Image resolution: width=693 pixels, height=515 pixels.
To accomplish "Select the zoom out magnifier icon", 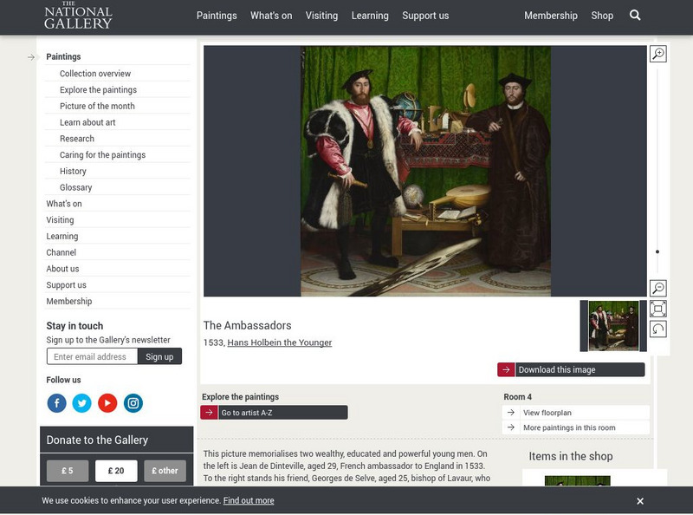I will [658, 286].
